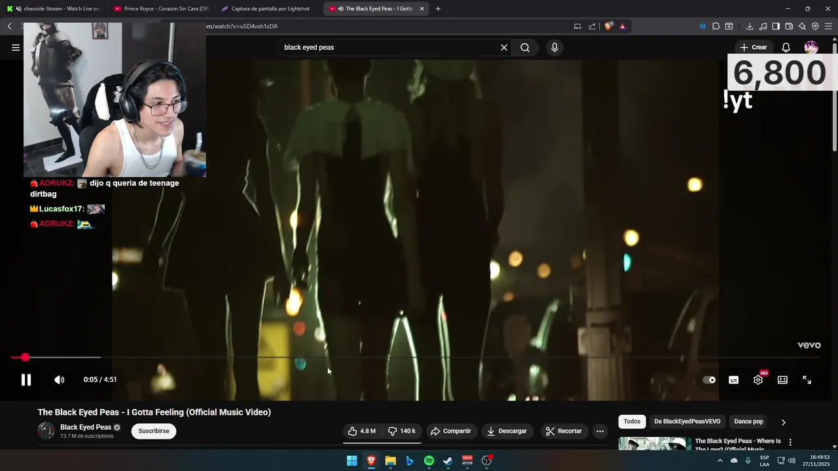Select the 'De BlackEyedPeasVEVO' chip
The height and width of the screenshot is (471, 838).
(687, 422)
